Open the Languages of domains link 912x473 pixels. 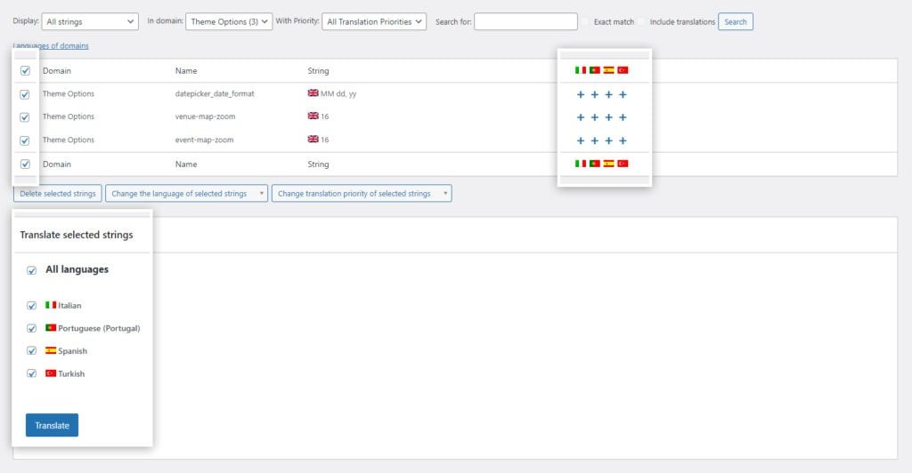[x=51, y=45]
